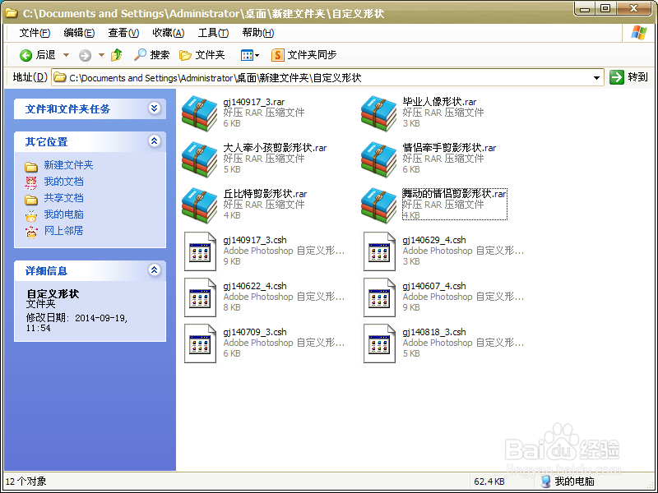Click the 转到 (Go) arrow icon

(616, 77)
